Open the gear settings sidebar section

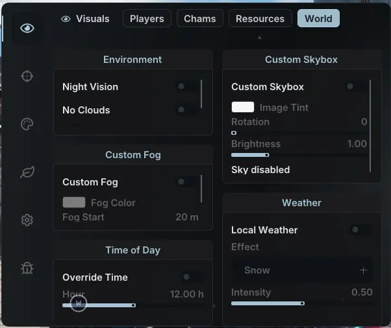pyautogui.click(x=27, y=220)
